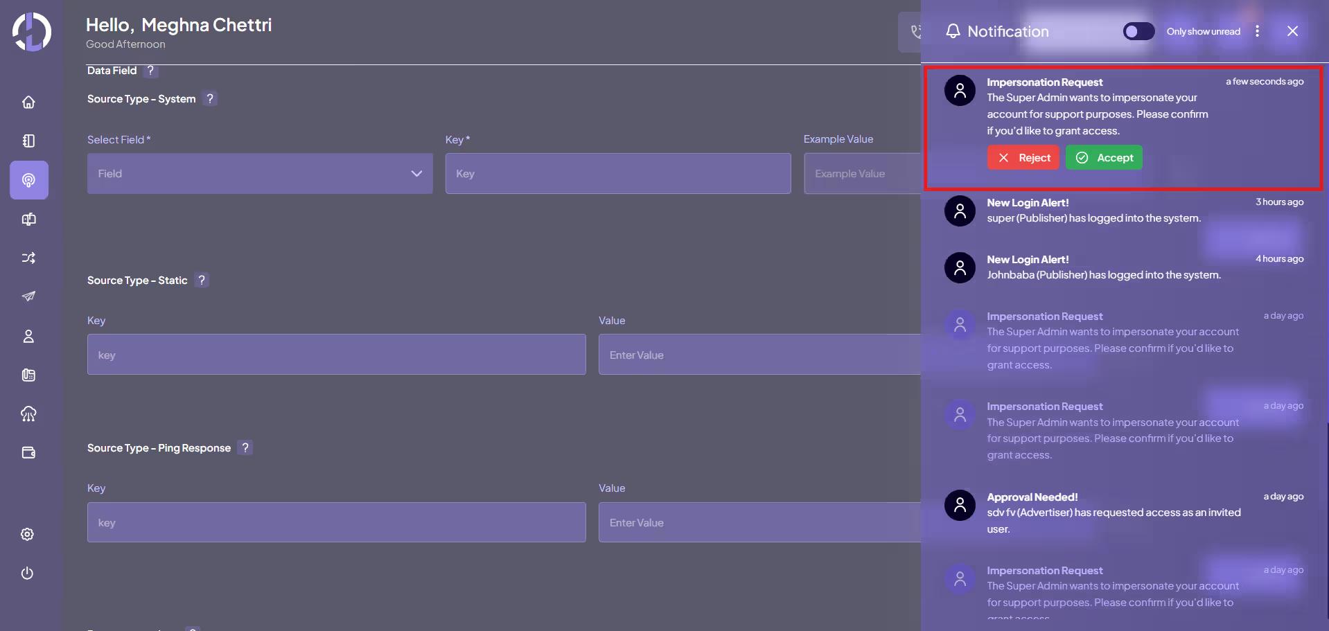Image resolution: width=1329 pixels, height=631 pixels.
Task: Click the help icon beside Ping Response
Action: (245, 447)
